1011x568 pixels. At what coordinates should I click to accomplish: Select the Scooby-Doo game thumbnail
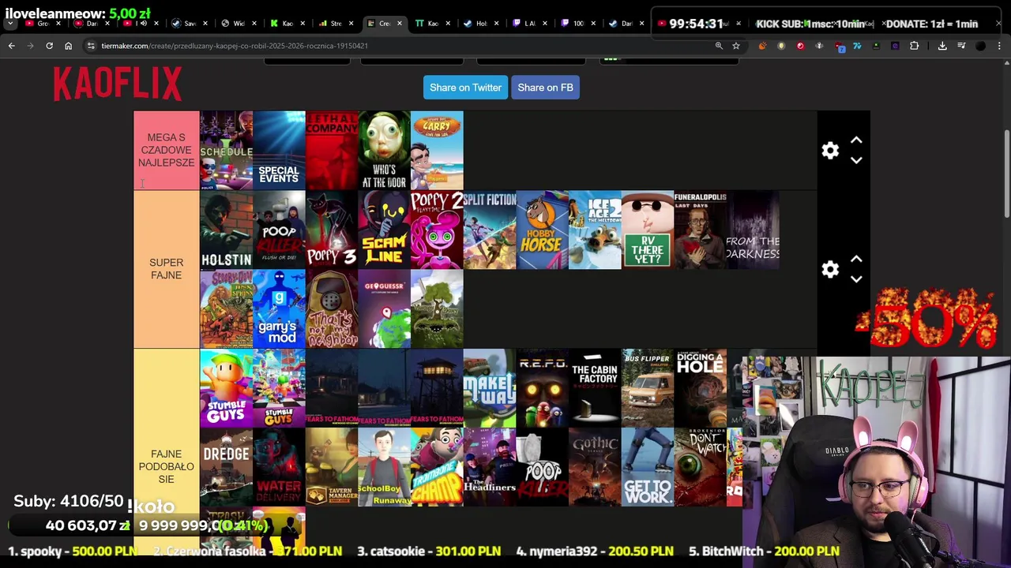[x=226, y=309]
